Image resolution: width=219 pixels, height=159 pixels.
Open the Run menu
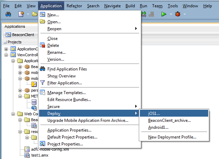tap(143, 6)
